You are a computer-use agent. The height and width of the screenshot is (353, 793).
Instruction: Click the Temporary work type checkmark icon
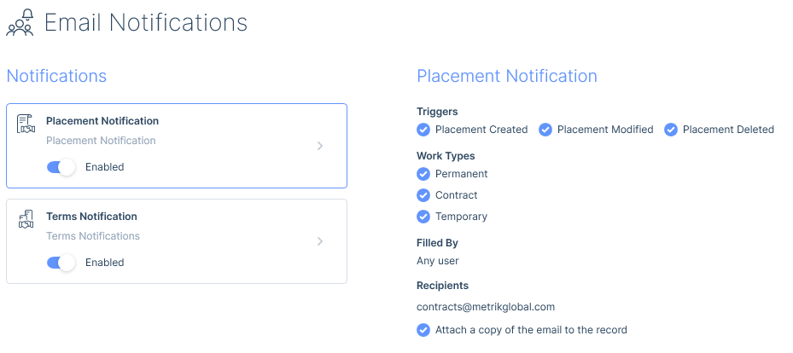click(x=423, y=217)
